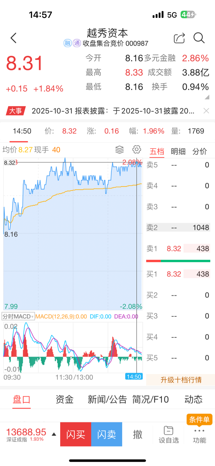Tap the buy/sell ratio bar
This screenshot has height=466, width=215.
[x=178, y=261]
